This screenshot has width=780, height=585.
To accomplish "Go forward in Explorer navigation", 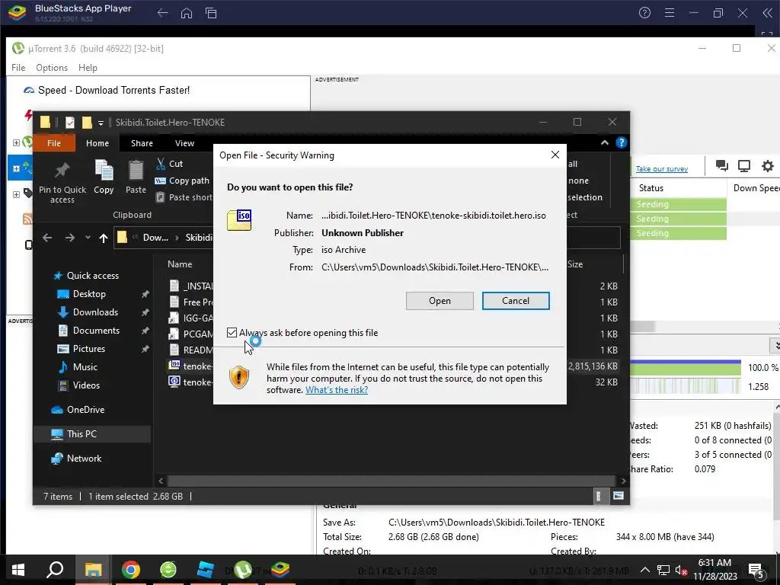I will pyautogui.click(x=69, y=238).
